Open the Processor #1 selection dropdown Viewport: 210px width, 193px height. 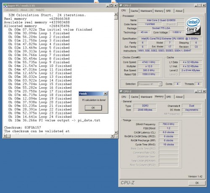coord(150,84)
